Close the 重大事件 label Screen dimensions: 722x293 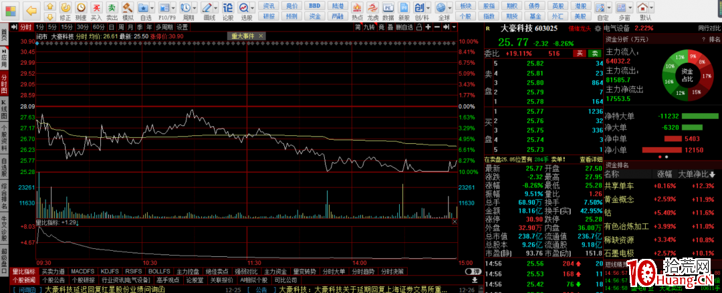pyautogui.click(x=261, y=35)
